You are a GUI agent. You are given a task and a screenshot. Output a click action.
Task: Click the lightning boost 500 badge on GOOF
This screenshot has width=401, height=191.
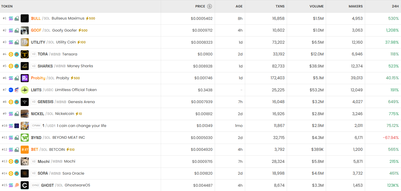click(x=83, y=30)
